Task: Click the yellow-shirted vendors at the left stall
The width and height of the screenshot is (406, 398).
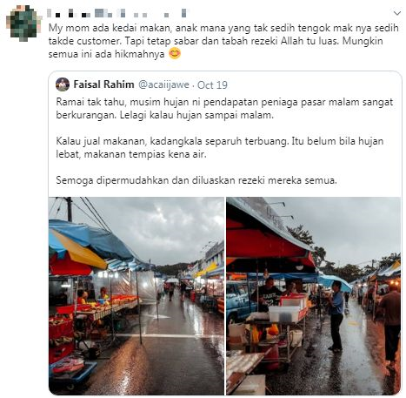Action: point(93,296)
